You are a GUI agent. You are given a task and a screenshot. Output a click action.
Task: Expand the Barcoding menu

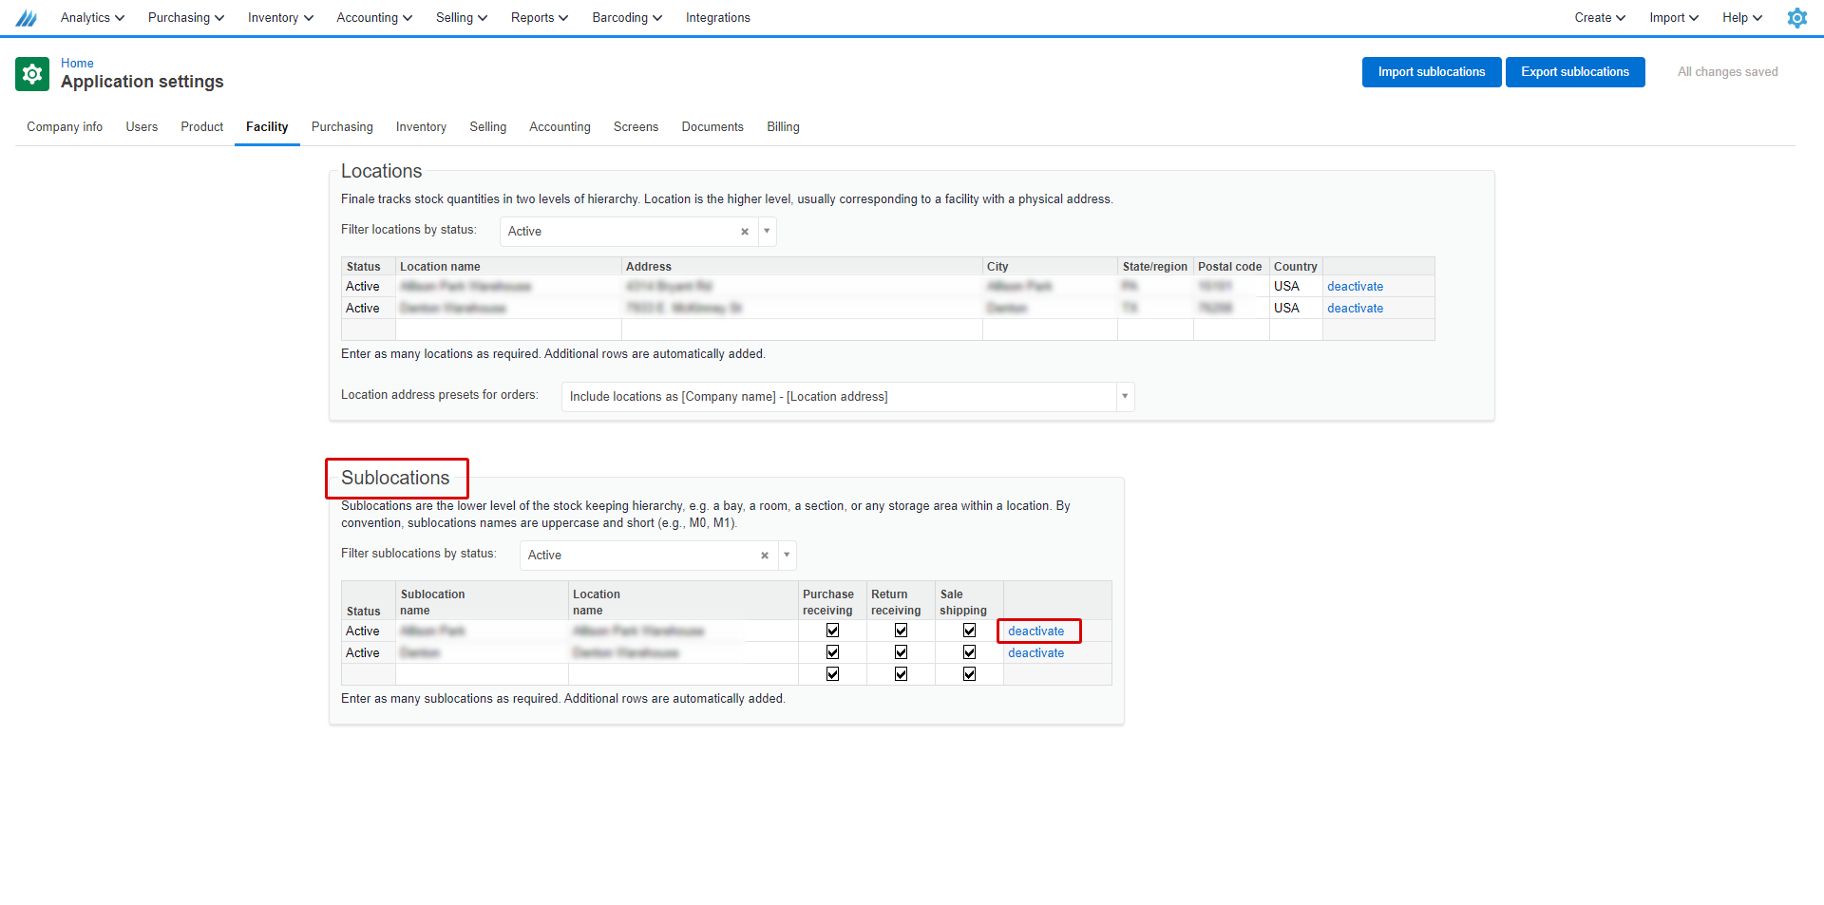(627, 18)
